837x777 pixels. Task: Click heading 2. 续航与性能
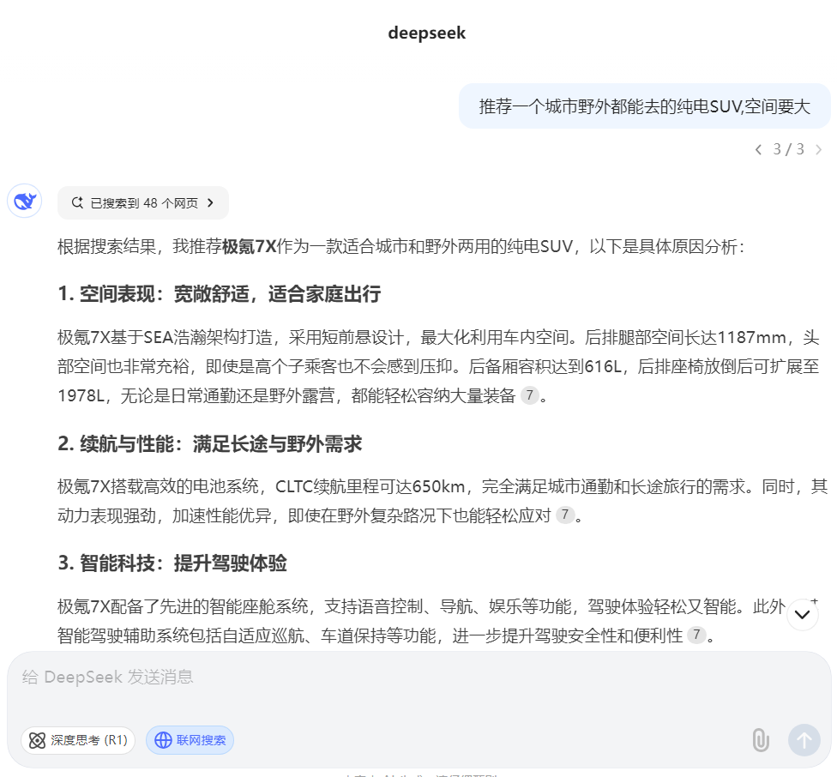[x=210, y=444]
